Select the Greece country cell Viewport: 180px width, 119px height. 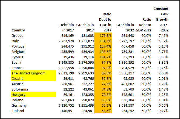coord(18,35)
